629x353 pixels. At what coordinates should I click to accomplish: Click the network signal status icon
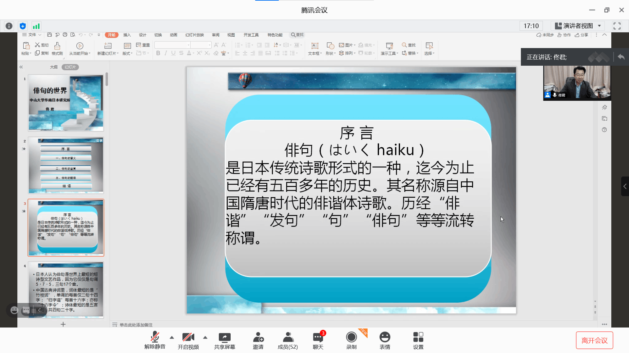tap(36, 26)
